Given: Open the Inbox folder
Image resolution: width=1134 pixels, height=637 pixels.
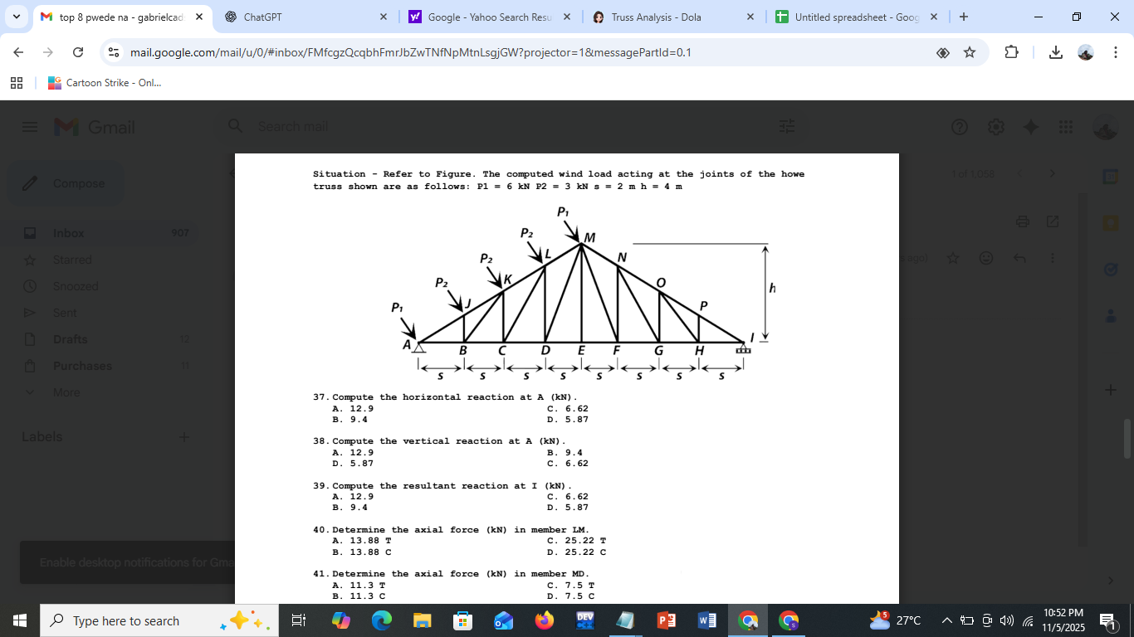Looking at the screenshot, I should tap(103, 233).
